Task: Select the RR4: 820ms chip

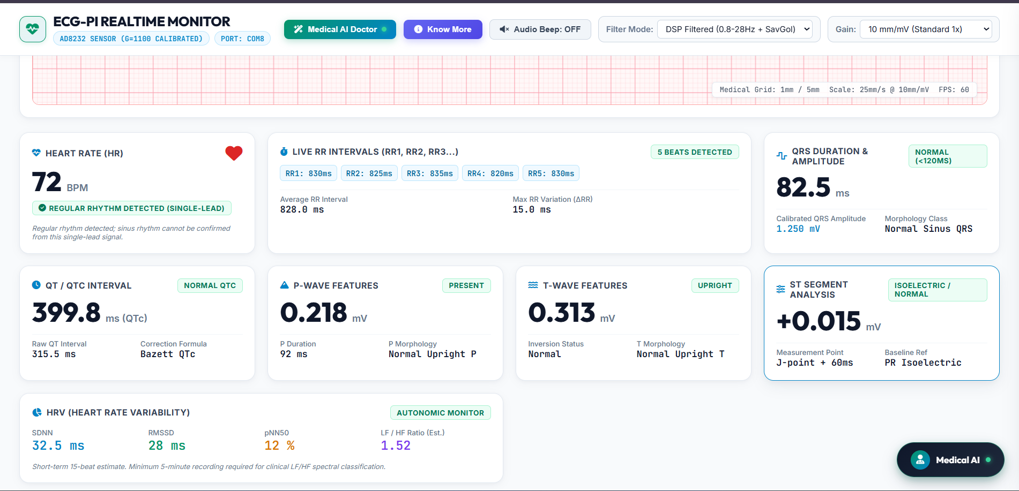Action: pyautogui.click(x=490, y=173)
